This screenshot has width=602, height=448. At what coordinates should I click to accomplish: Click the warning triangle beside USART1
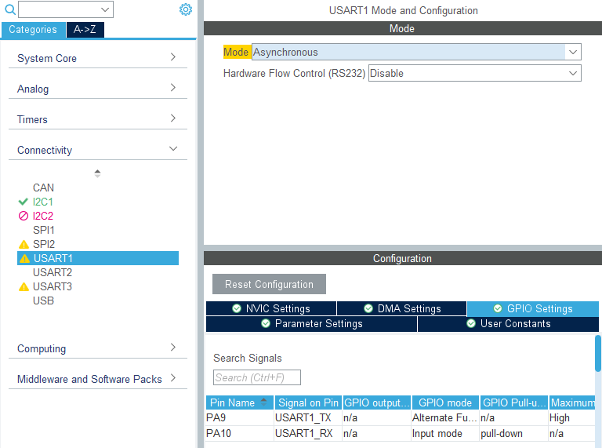24,259
